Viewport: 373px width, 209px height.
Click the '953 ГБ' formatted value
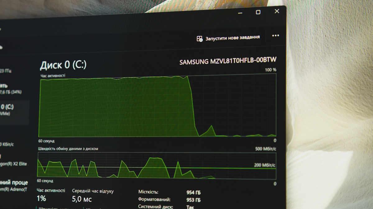pyautogui.click(x=194, y=200)
